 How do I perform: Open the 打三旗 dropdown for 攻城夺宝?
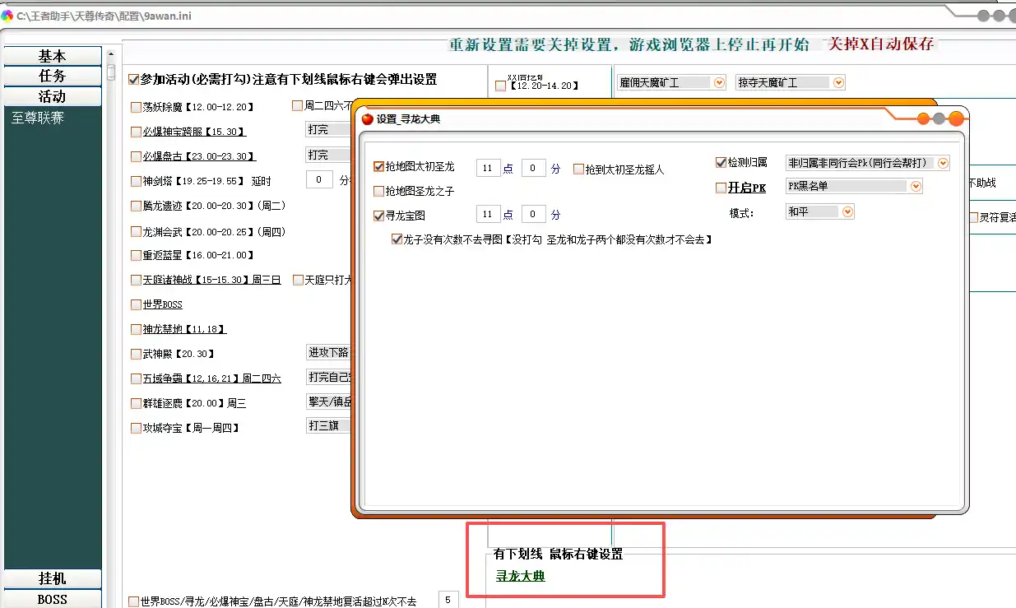[x=328, y=426]
